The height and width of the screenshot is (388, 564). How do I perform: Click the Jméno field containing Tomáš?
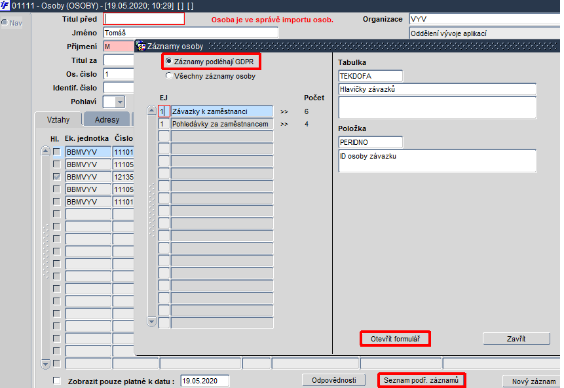coord(191,33)
